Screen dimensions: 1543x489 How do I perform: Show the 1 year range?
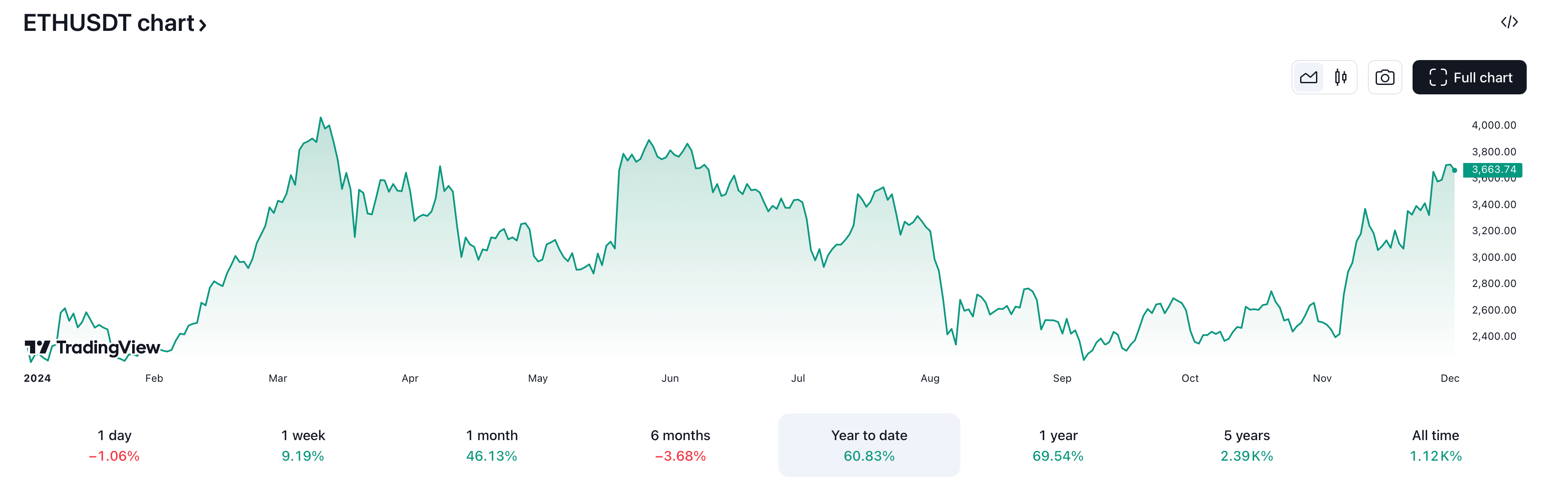coord(1058,445)
